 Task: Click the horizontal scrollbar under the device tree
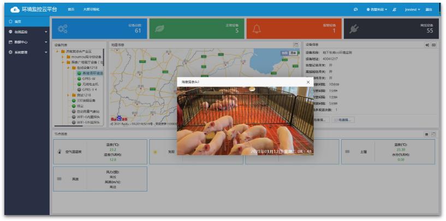[x=69, y=126]
